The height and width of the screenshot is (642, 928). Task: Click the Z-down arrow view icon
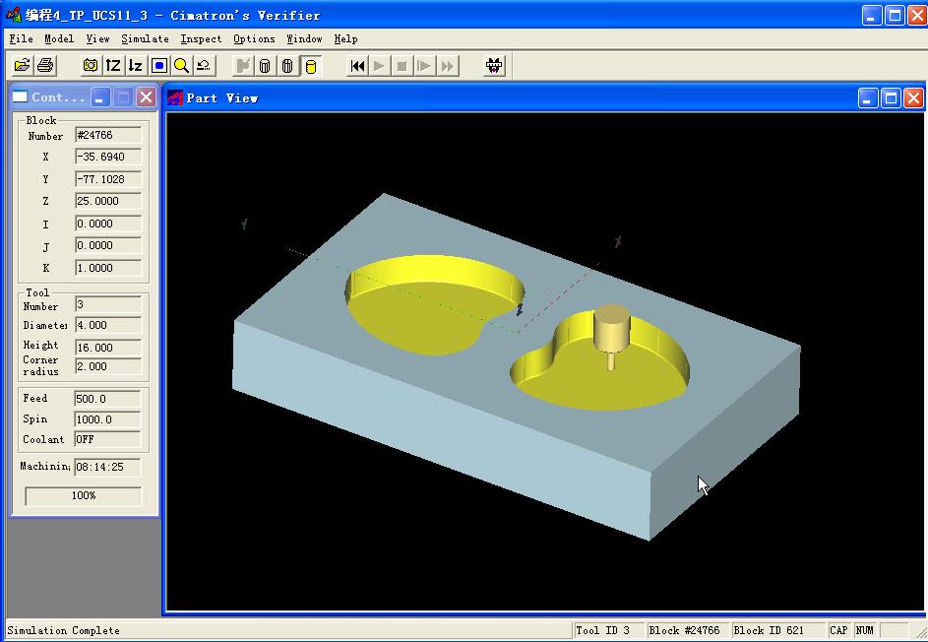136,66
